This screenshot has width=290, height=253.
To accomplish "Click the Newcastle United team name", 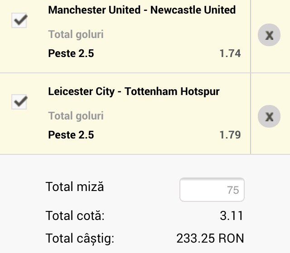I will pos(193,10).
